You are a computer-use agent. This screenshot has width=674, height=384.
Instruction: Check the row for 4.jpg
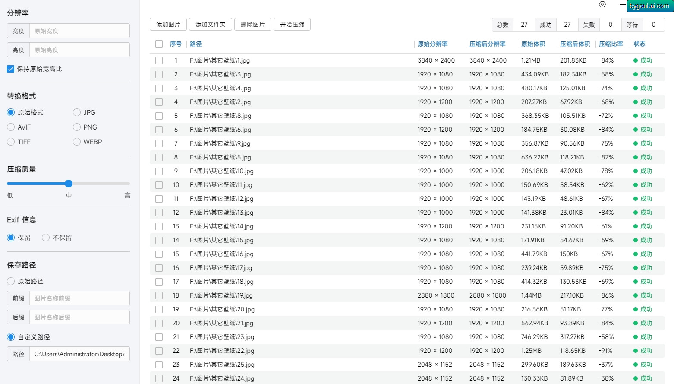click(x=159, y=88)
